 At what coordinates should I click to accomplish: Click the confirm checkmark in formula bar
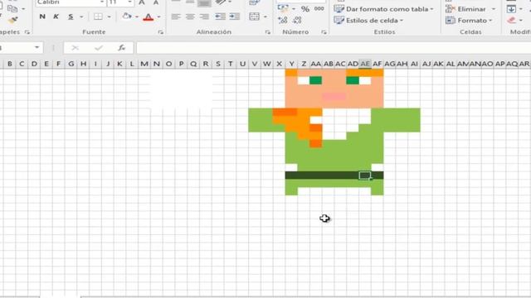(x=99, y=48)
